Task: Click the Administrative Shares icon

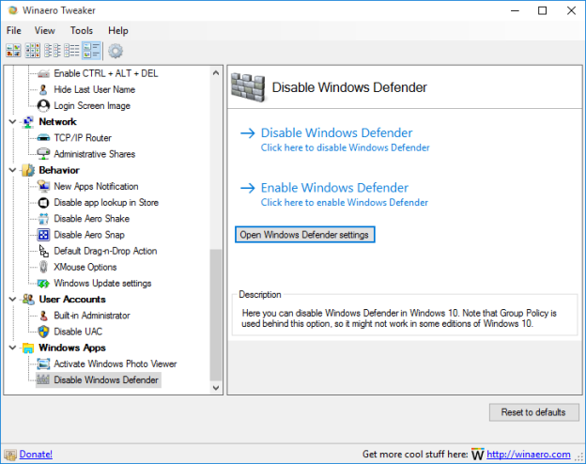Action: pos(43,154)
